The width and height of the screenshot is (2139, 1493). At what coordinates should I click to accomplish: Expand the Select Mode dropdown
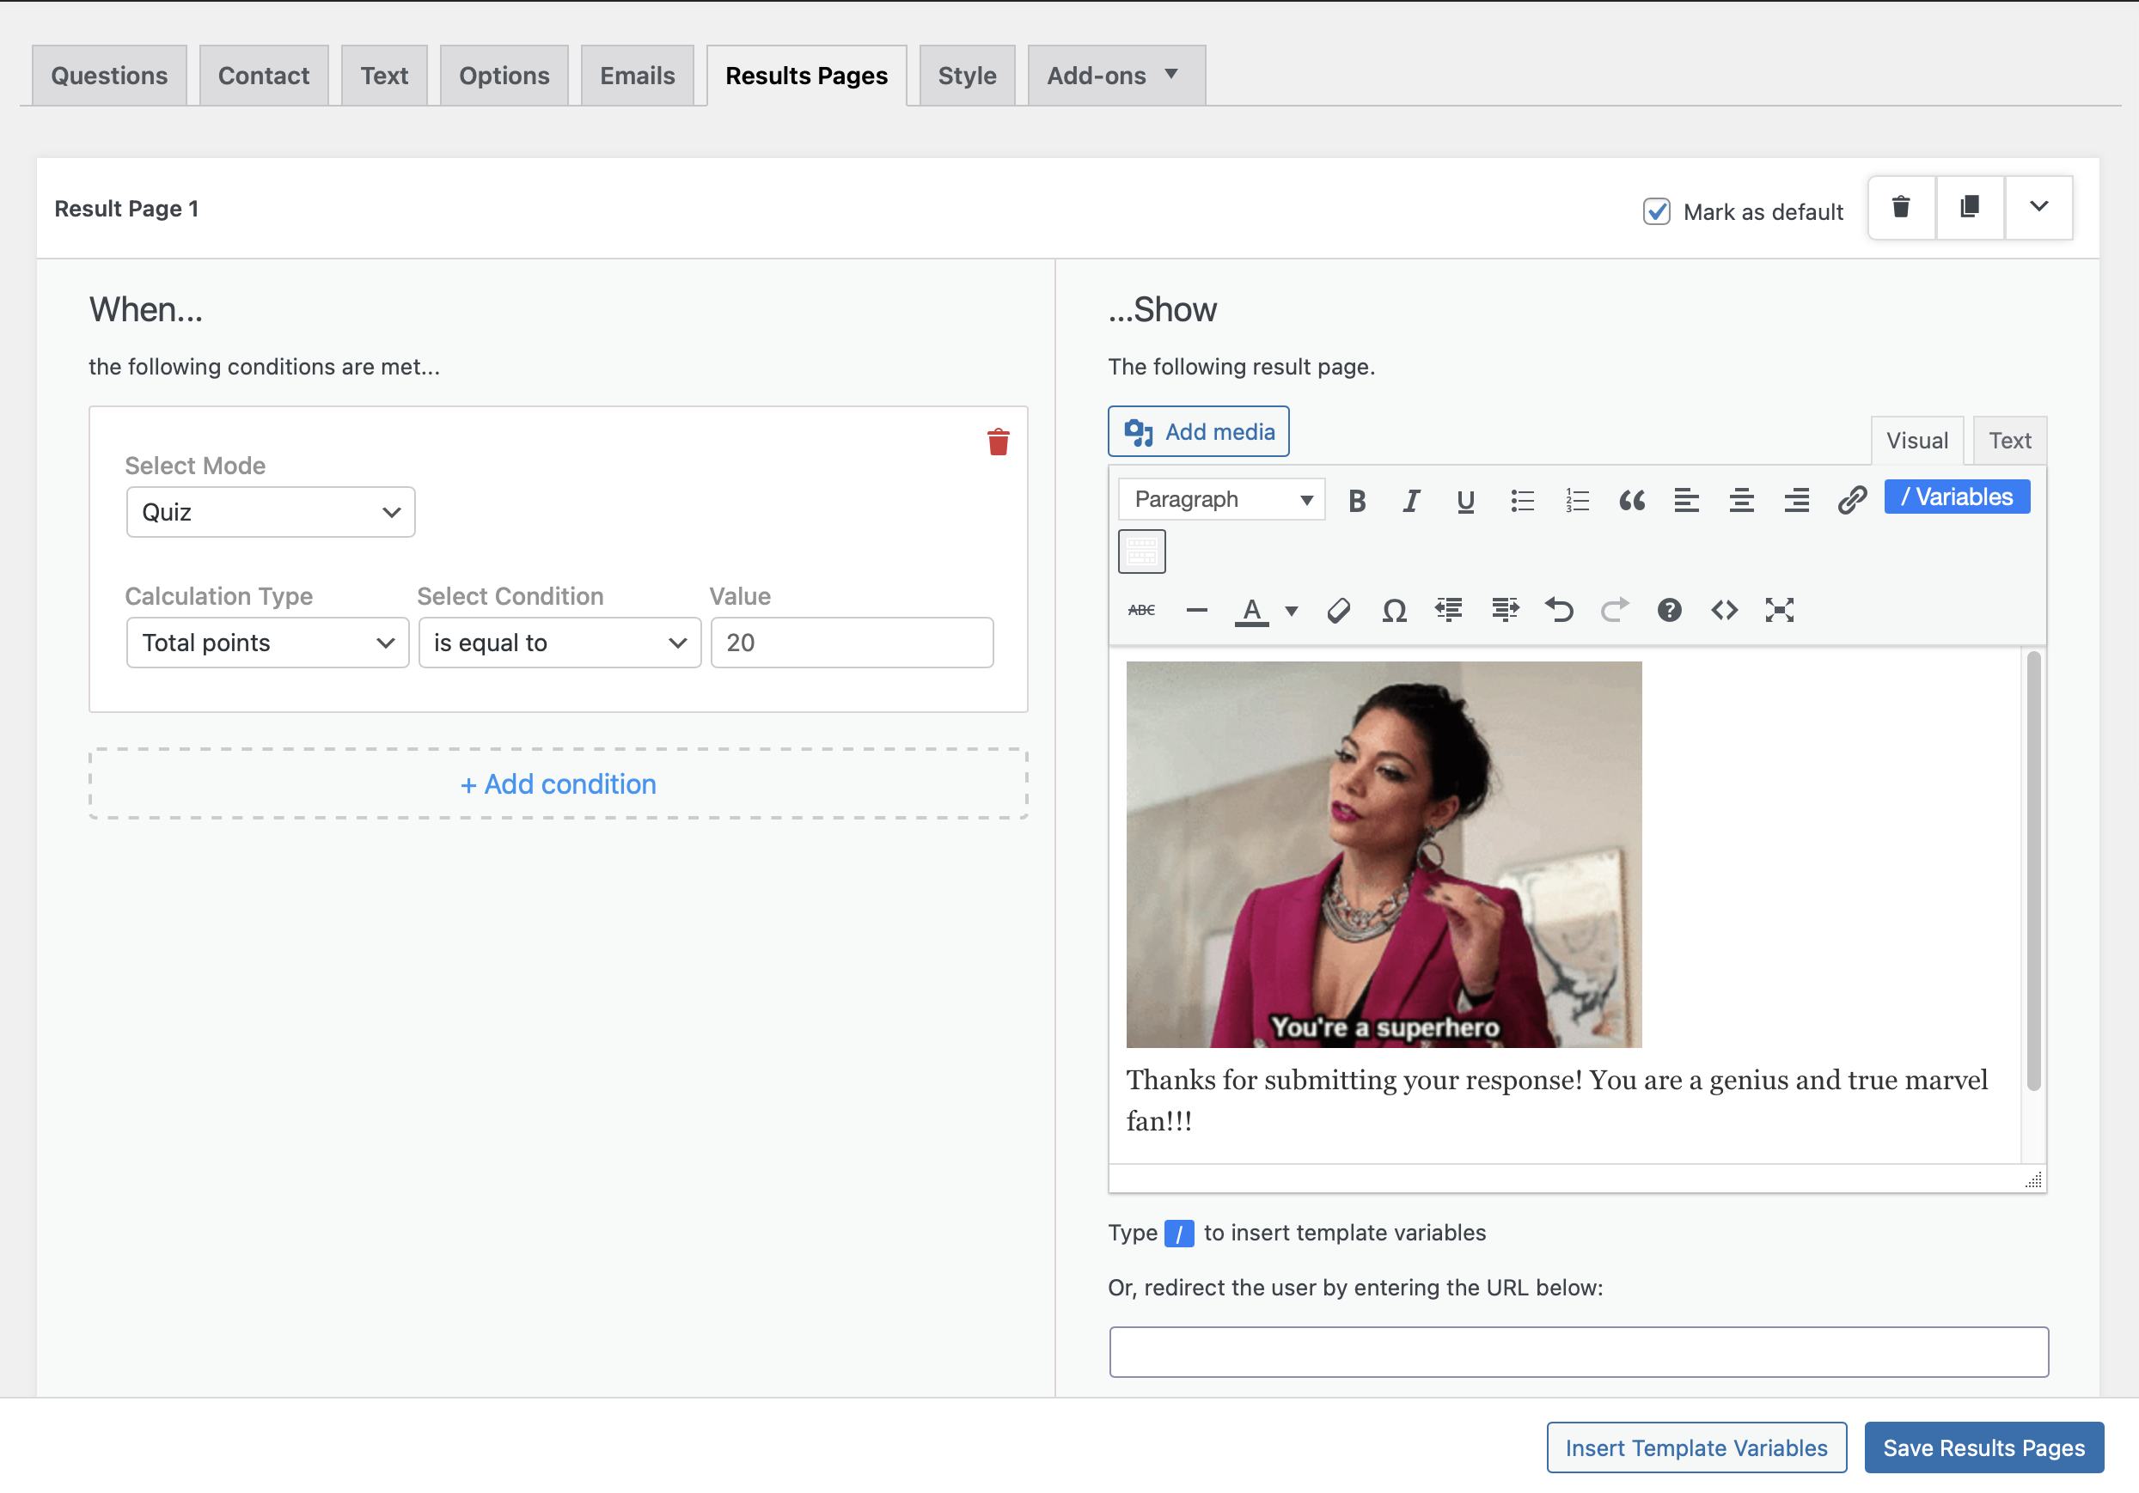266,512
